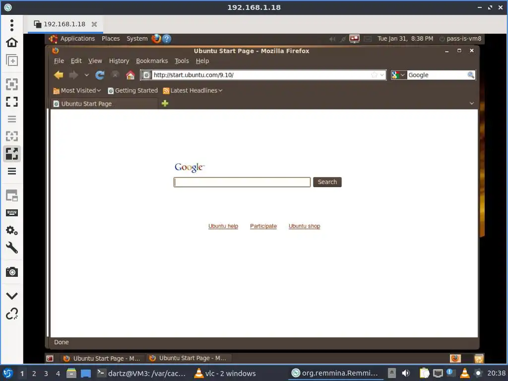Reload page with Firefox refresh icon
The image size is (508, 381).
(100, 75)
